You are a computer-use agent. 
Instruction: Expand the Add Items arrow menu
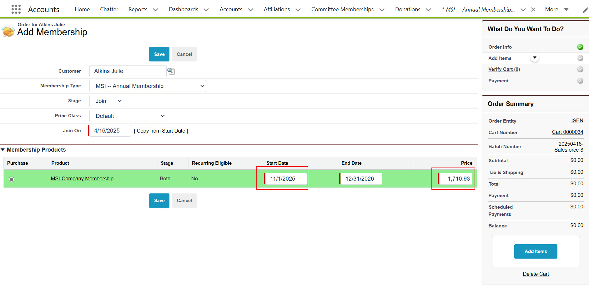coord(535,58)
